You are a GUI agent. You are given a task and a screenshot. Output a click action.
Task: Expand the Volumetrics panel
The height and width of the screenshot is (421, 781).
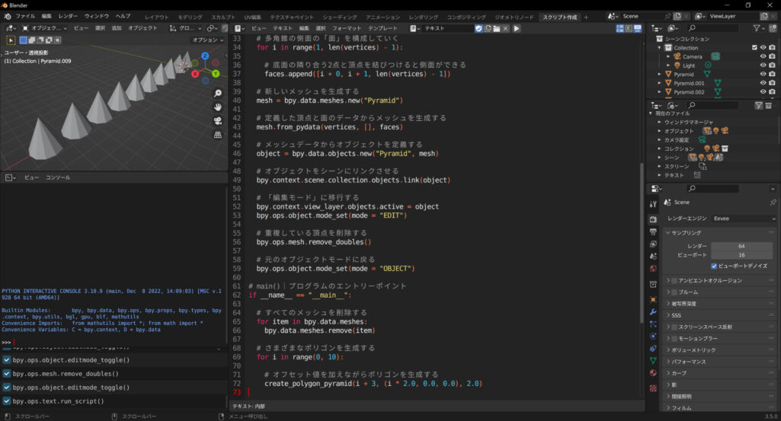click(720, 350)
